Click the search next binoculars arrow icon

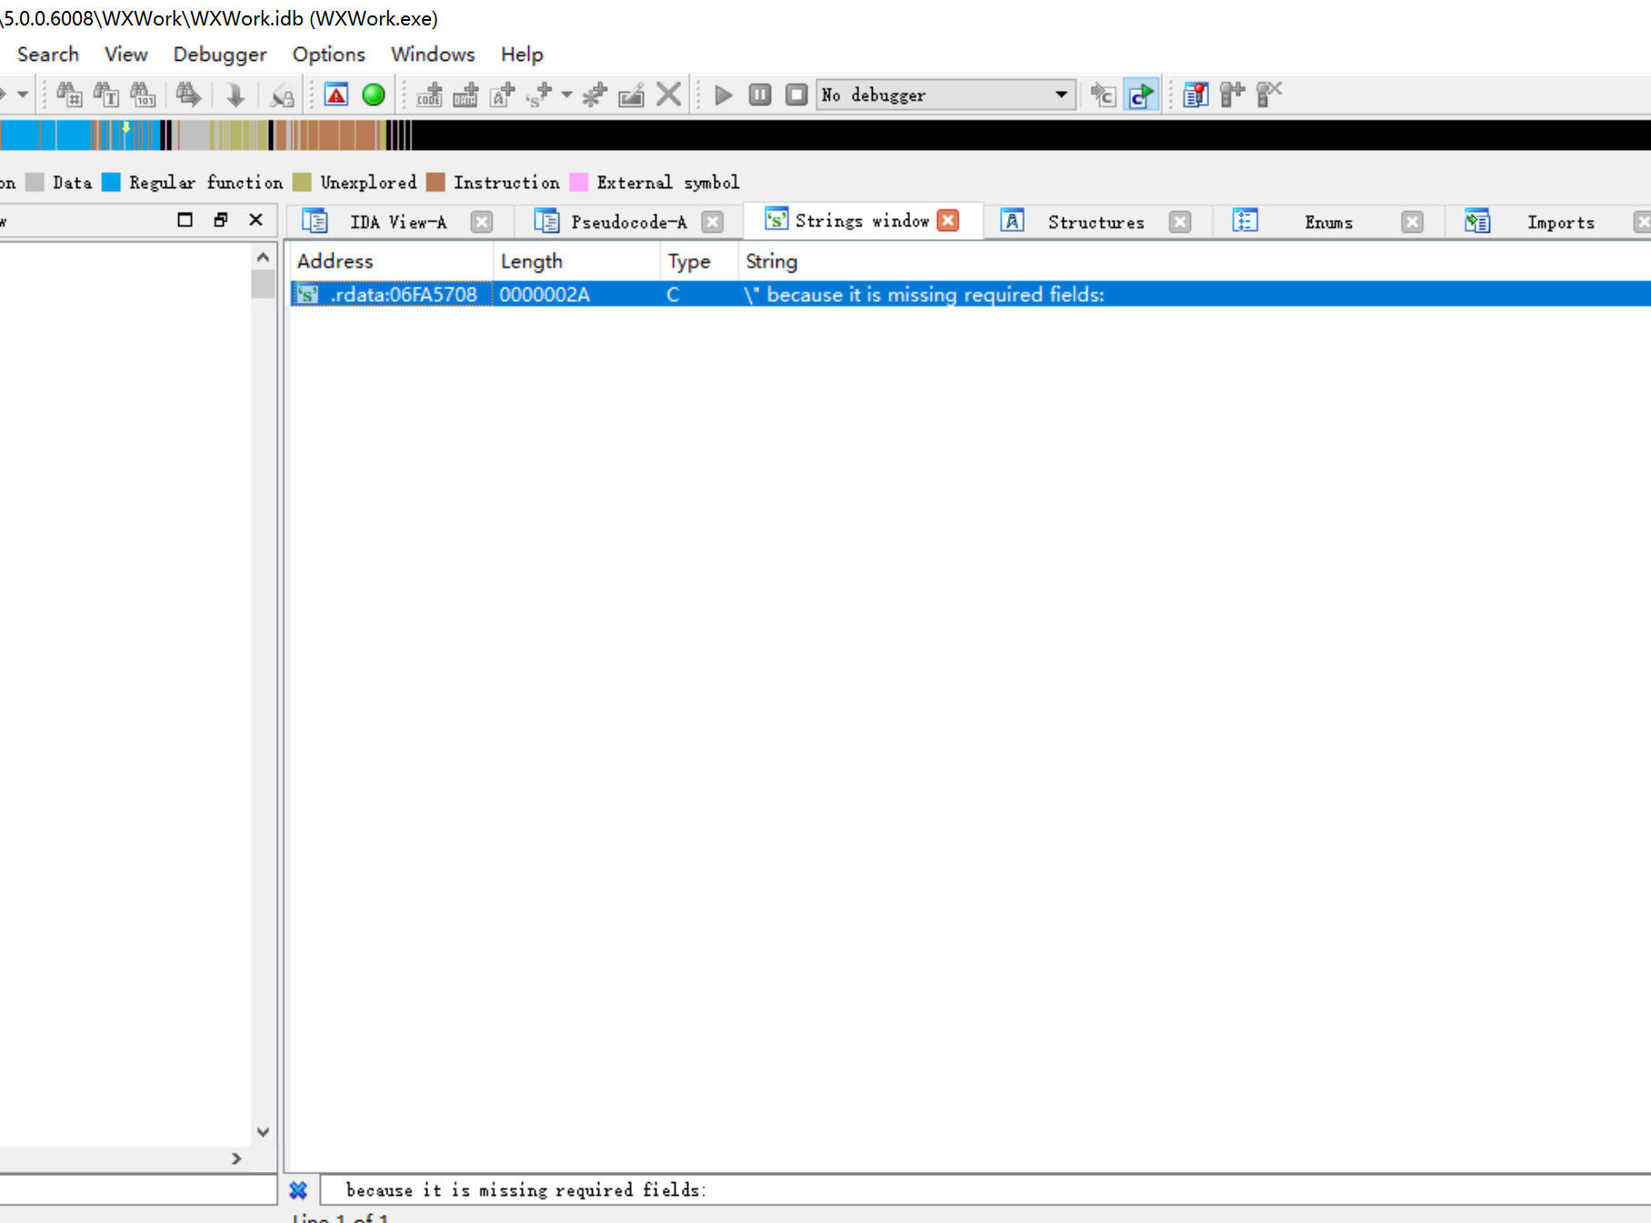click(x=188, y=95)
